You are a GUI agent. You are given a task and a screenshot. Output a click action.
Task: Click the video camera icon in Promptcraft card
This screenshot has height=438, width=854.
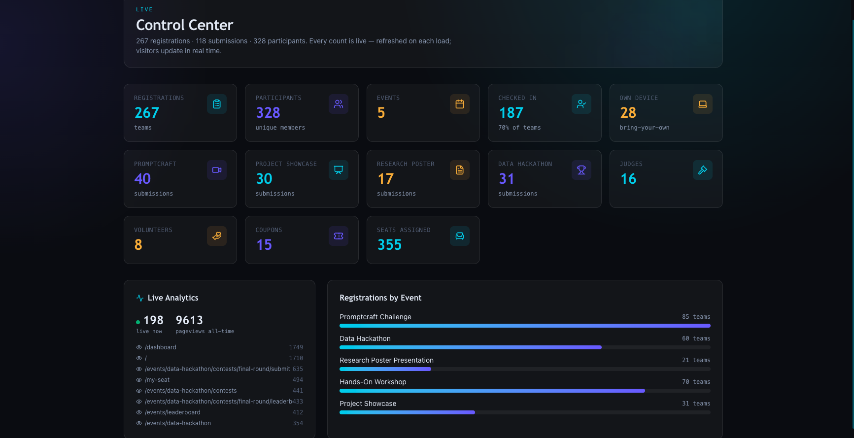tap(217, 170)
